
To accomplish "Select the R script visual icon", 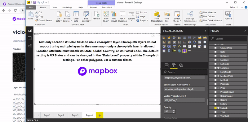I will 169,51.
